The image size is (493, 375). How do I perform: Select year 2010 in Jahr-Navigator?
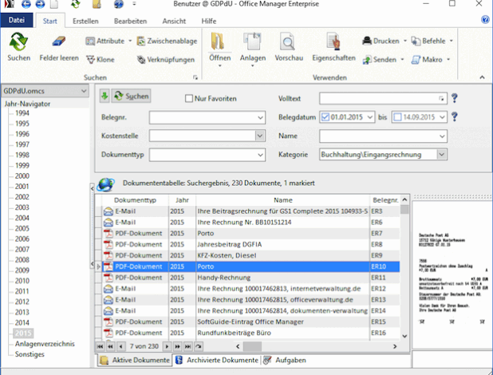point(22,280)
